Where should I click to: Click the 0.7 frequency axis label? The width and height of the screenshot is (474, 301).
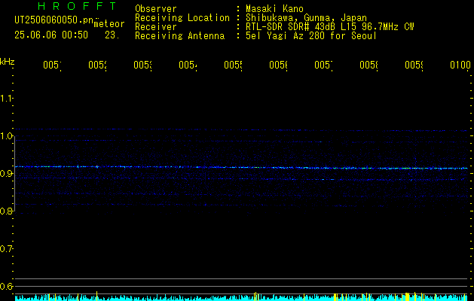(6, 249)
